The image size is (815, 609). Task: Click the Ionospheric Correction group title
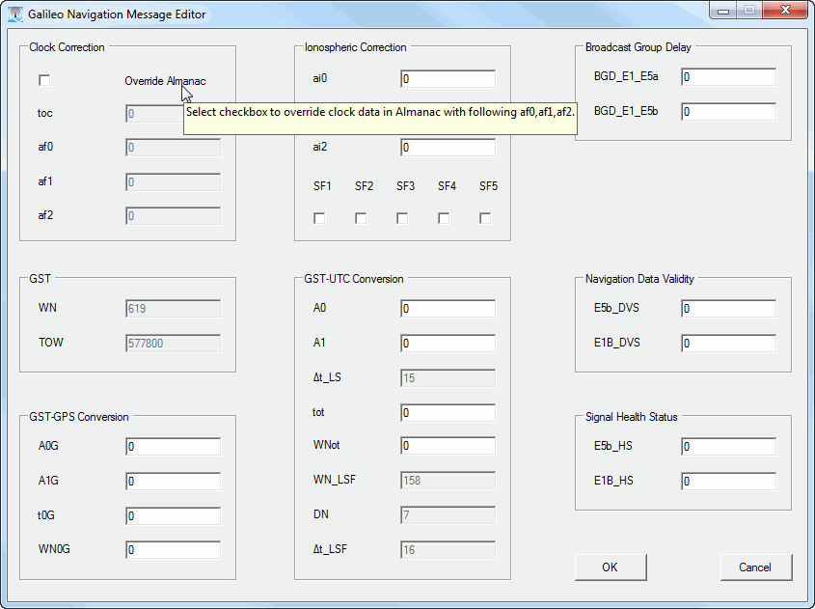pos(356,47)
